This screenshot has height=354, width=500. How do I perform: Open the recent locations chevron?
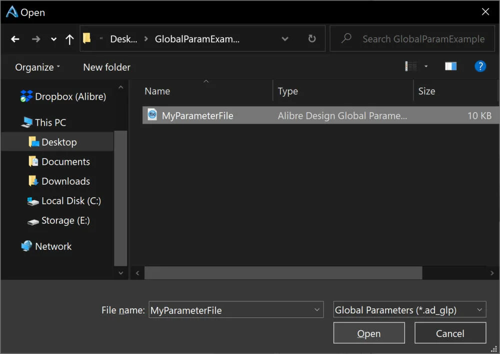[x=53, y=39]
